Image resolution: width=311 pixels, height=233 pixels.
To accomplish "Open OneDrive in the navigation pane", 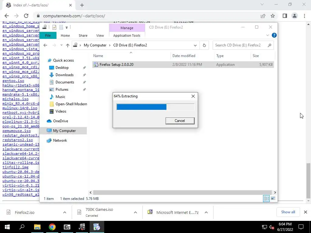I will [60, 121].
